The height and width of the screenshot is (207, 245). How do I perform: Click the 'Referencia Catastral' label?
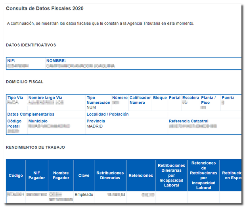pyautogui.click(x=188, y=121)
